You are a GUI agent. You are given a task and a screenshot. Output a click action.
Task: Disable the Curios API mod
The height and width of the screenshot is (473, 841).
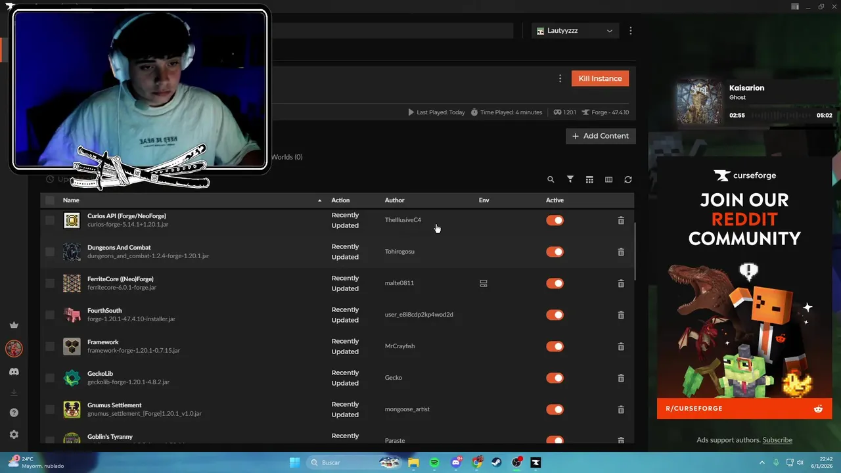(x=555, y=220)
